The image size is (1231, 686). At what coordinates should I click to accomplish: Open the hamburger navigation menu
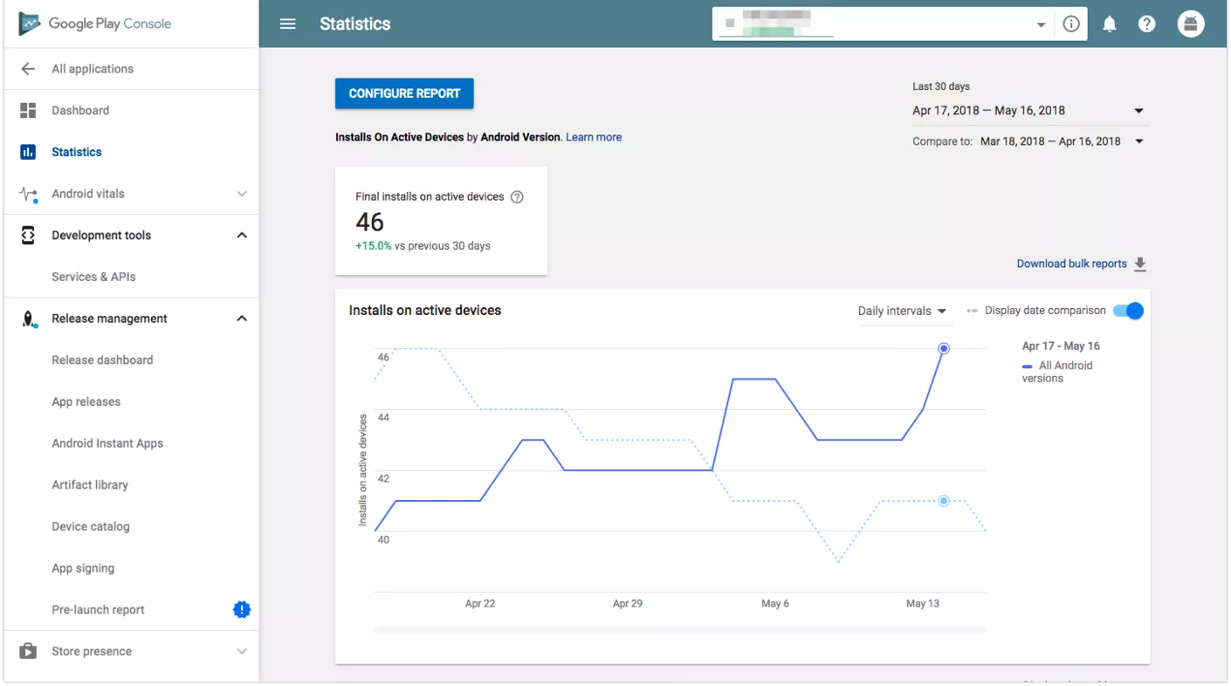pyautogui.click(x=287, y=24)
